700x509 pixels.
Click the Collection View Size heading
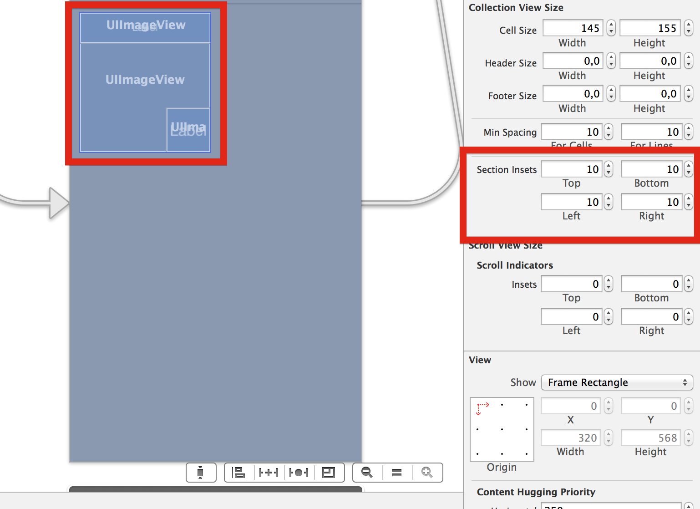(516, 8)
